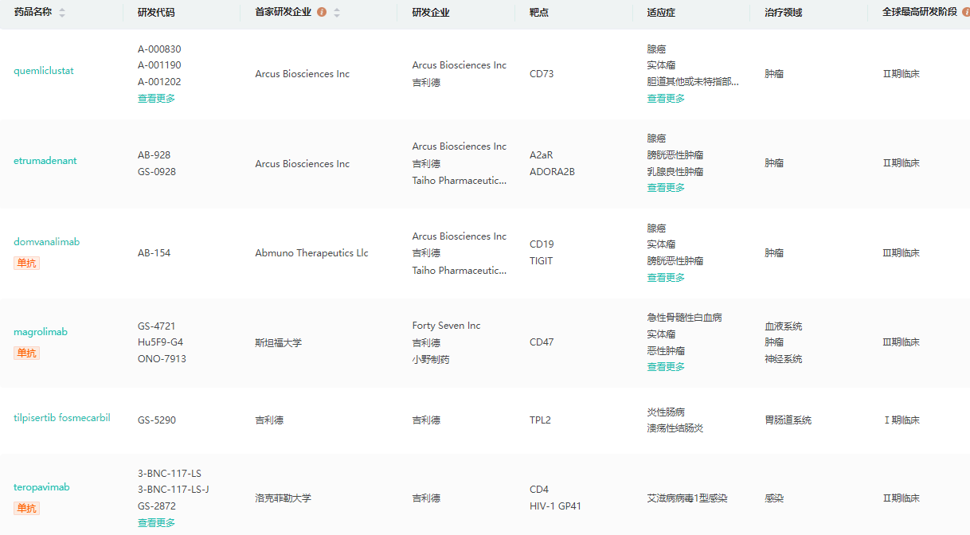This screenshot has width=970, height=535.
Task: Click 感染 therapeutic area in teropavimab row
Action: point(774,498)
